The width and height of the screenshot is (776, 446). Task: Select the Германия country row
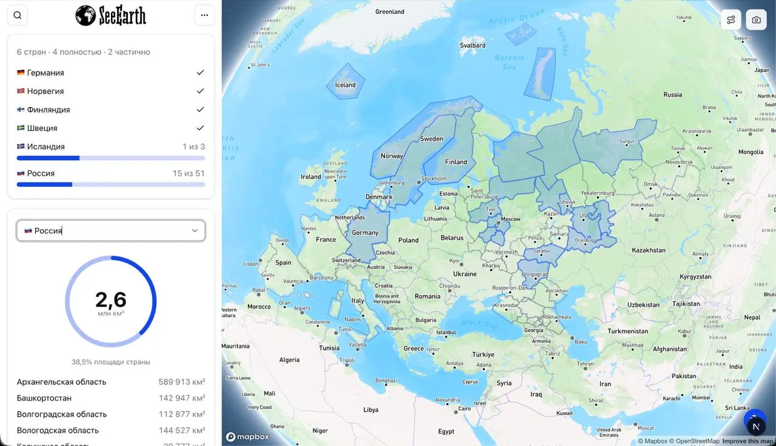pyautogui.click(x=111, y=73)
